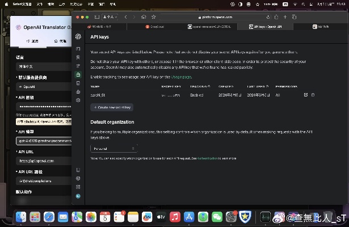Open Safari share button

pos(276,17)
